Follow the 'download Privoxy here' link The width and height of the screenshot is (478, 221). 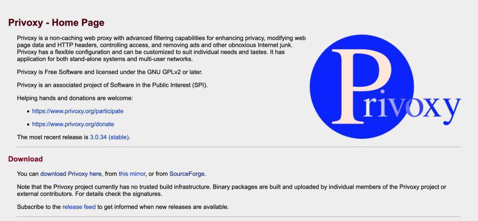[71, 174]
